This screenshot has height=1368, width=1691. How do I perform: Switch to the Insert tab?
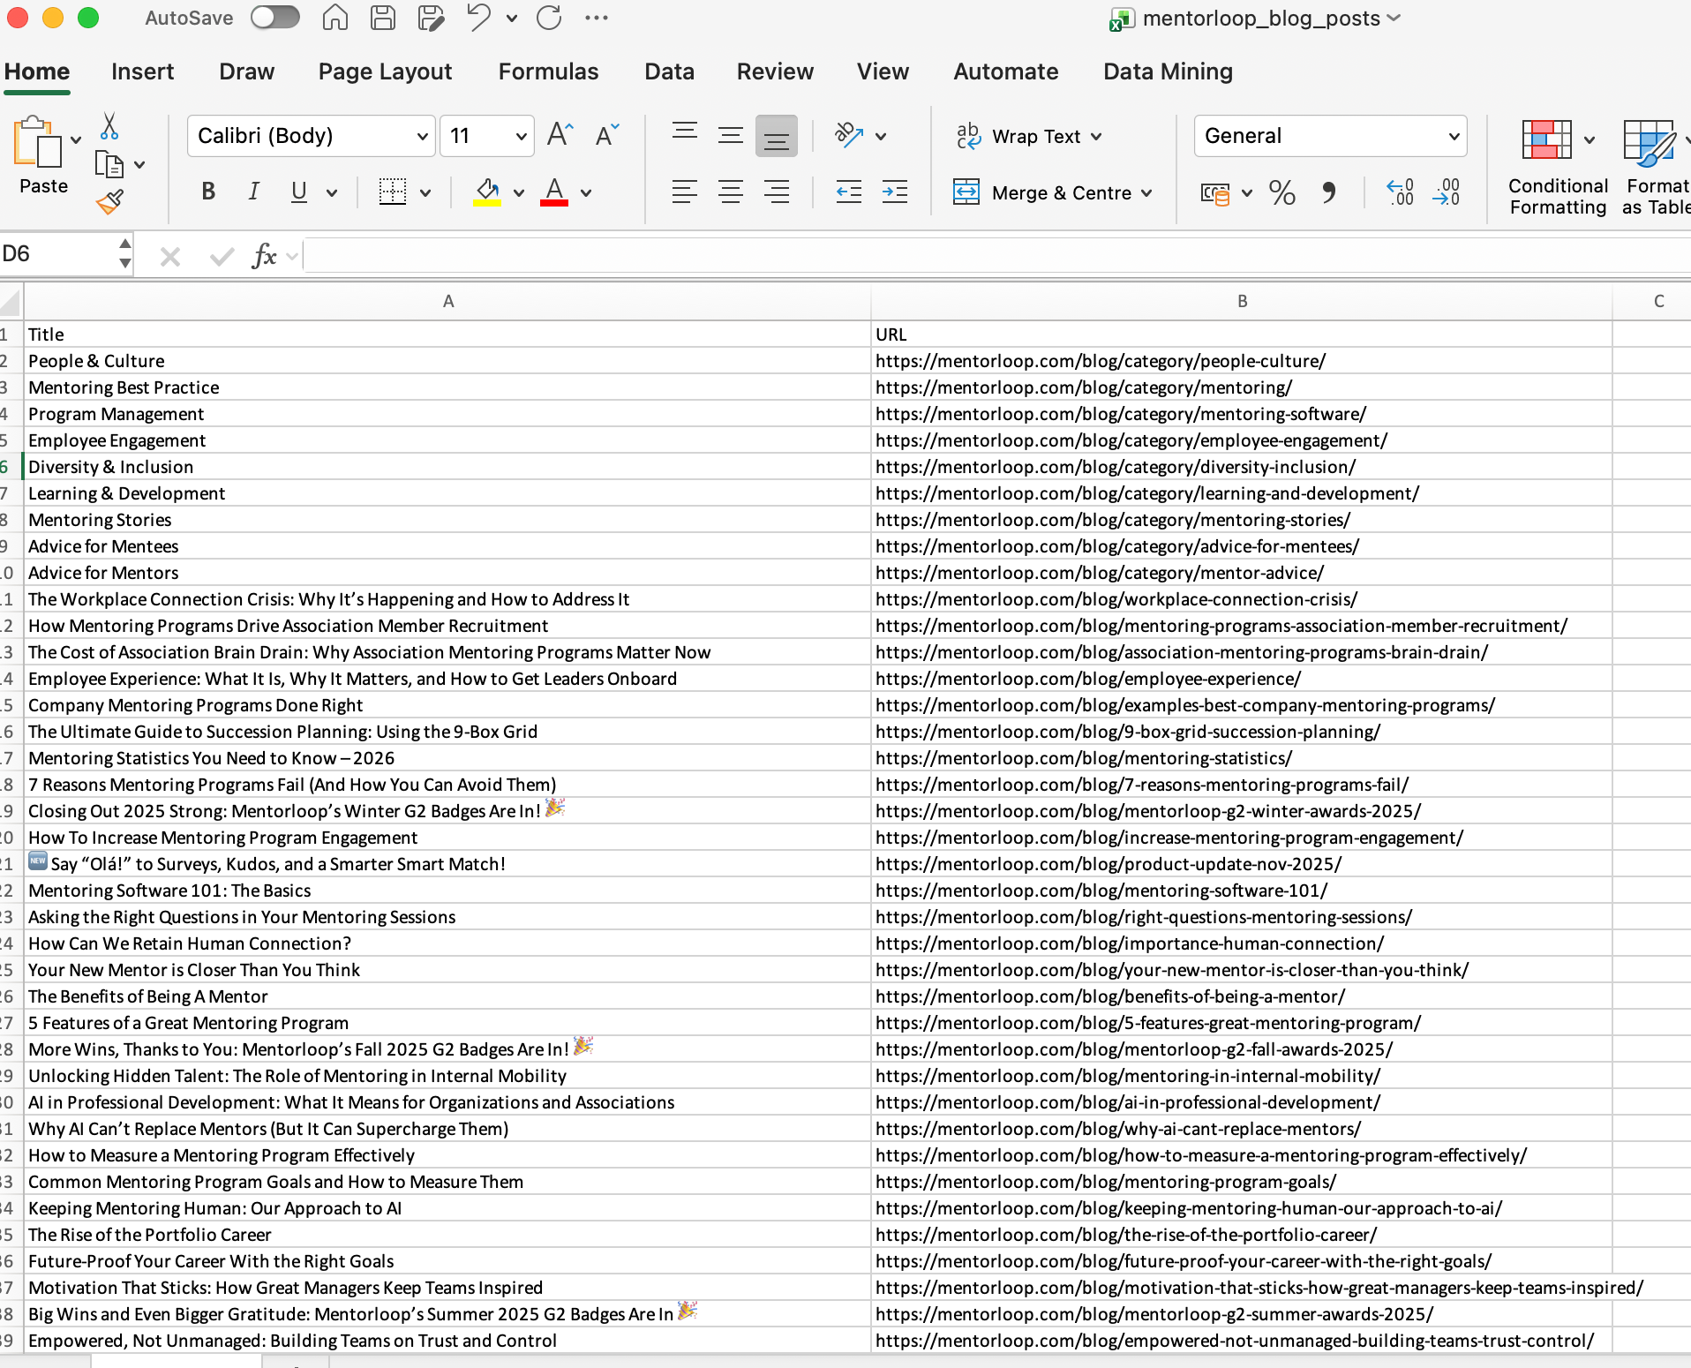tap(142, 71)
